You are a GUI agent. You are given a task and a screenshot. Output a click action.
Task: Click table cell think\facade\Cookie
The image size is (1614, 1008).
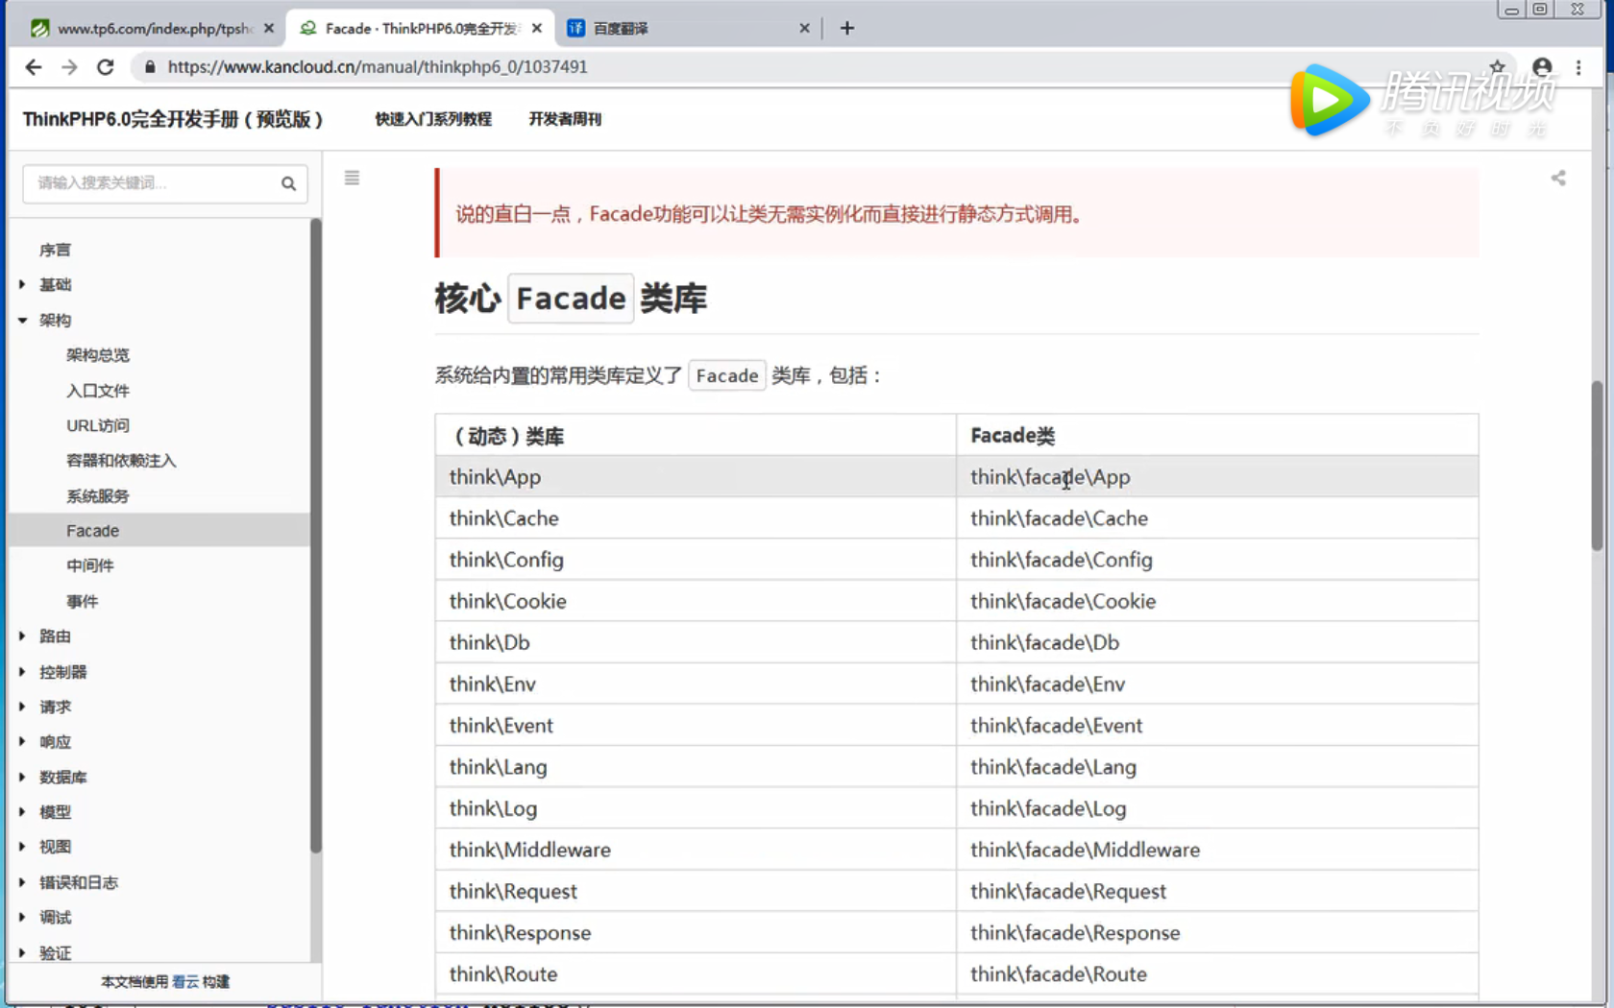tap(1217, 601)
